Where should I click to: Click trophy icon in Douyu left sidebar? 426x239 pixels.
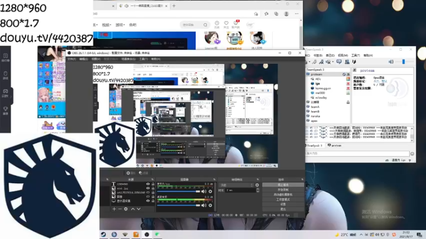point(5,110)
